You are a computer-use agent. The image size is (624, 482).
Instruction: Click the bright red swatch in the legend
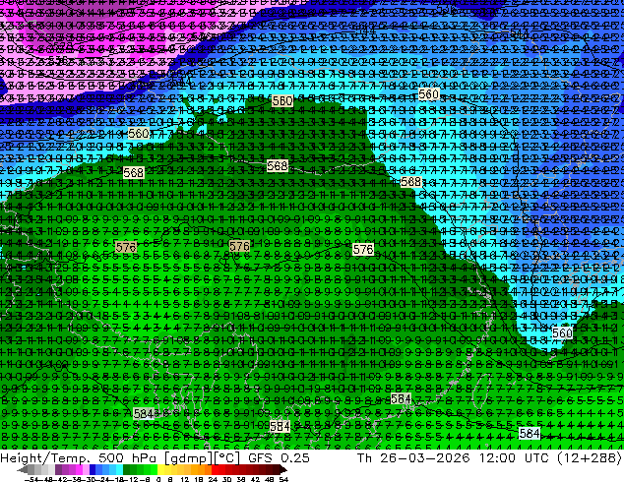coord(215,469)
